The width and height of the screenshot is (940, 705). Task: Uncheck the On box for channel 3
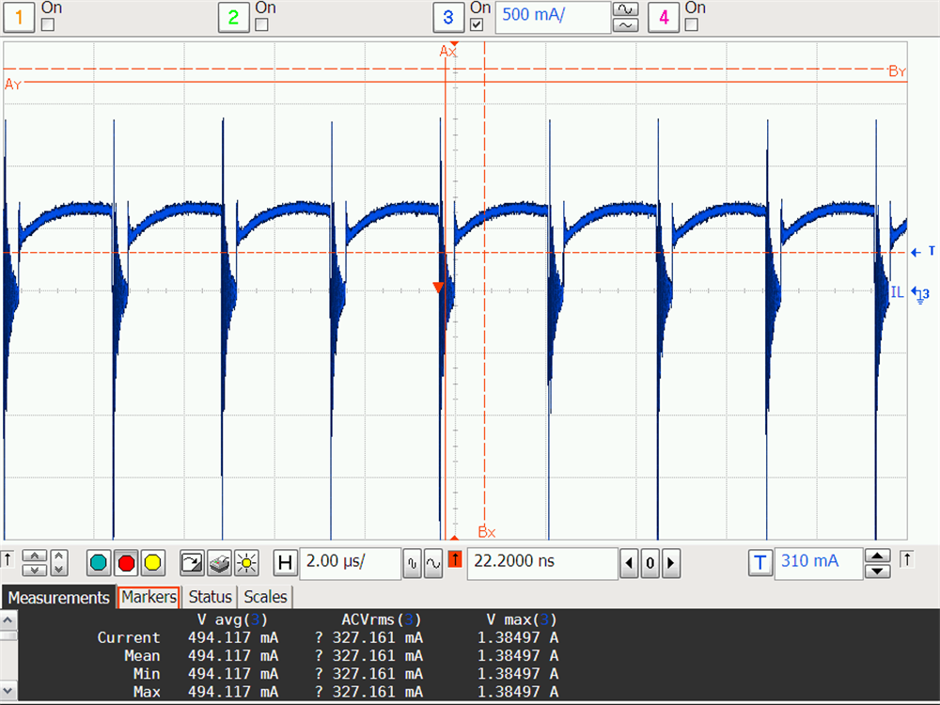click(477, 25)
